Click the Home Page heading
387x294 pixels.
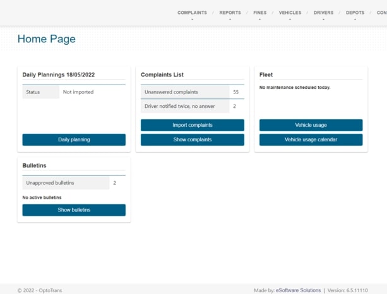(46, 39)
